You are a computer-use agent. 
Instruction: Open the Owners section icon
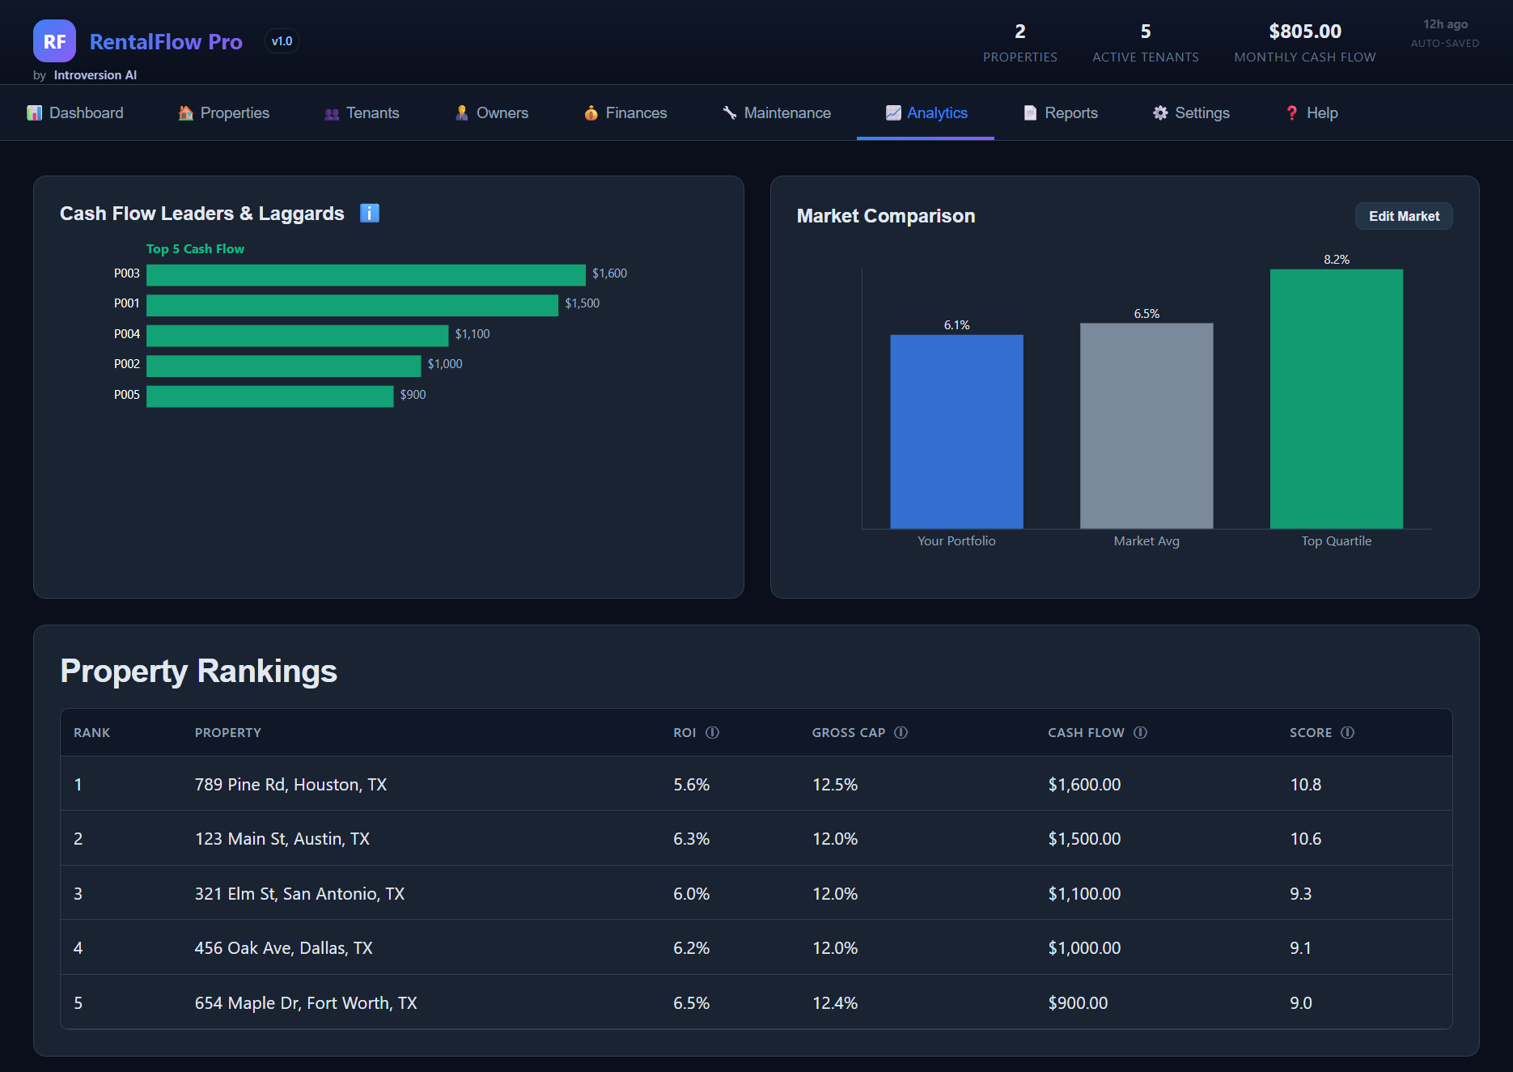point(461,112)
